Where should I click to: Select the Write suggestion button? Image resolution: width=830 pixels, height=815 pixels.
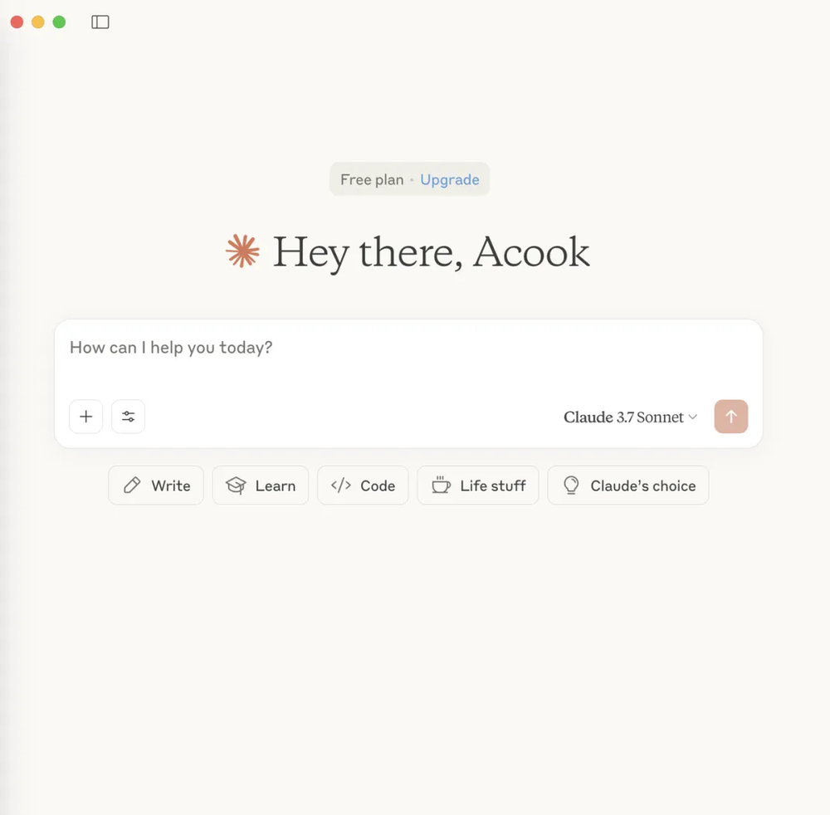156,486
